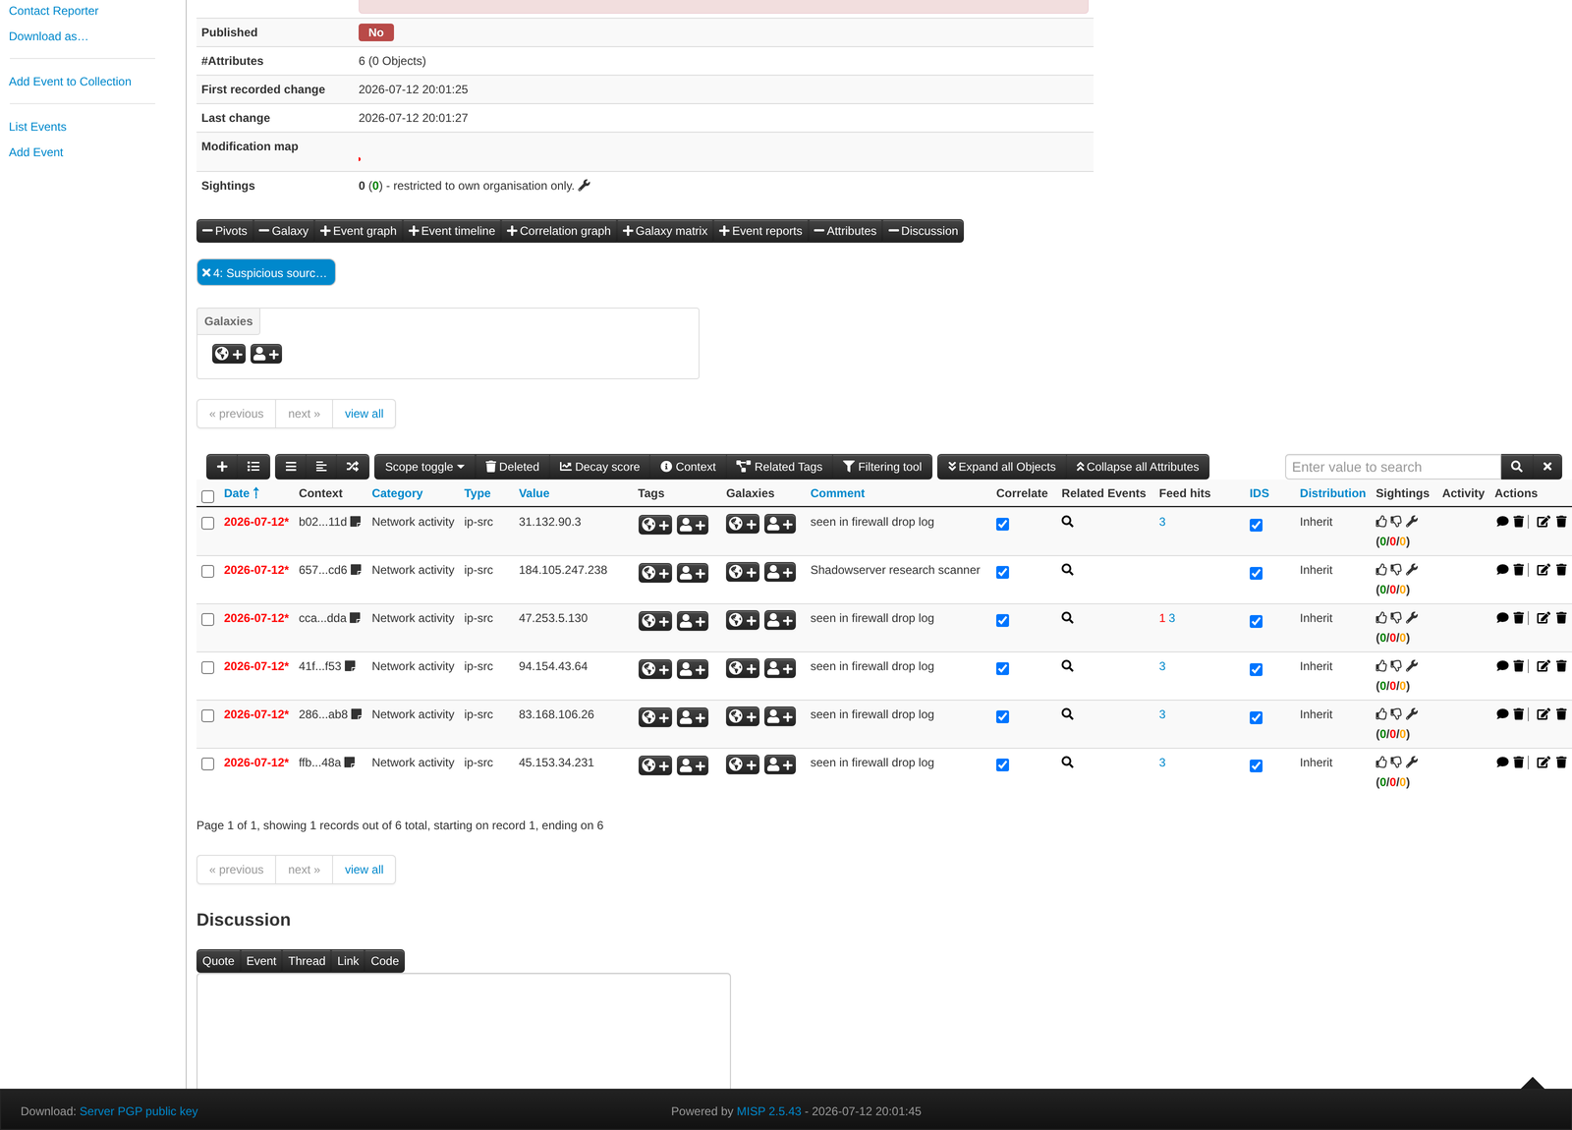Image resolution: width=1572 pixels, height=1130 pixels.
Task: Focus the Discussion message text area
Action: (464, 1031)
